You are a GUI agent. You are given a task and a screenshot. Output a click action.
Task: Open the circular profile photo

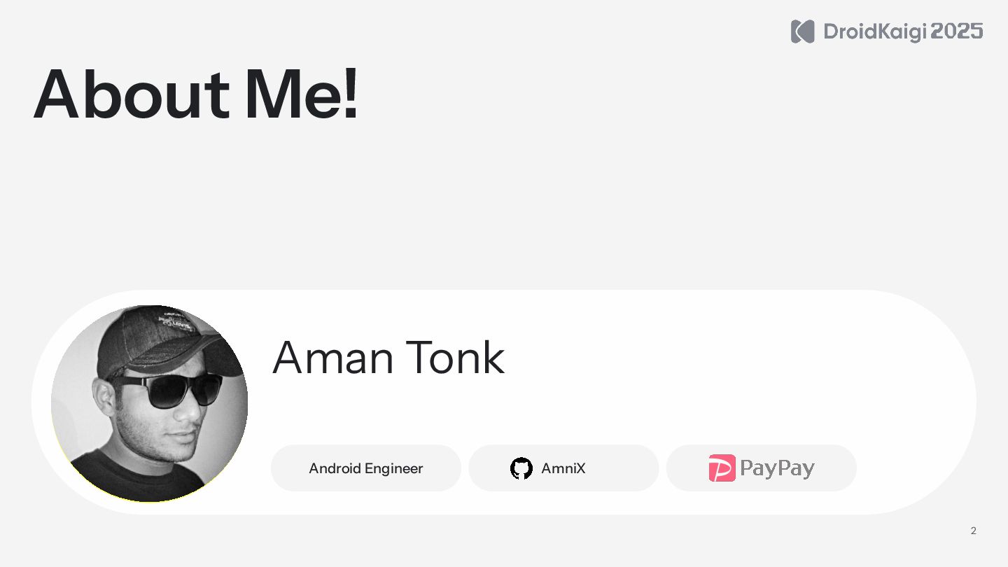pos(149,403)
